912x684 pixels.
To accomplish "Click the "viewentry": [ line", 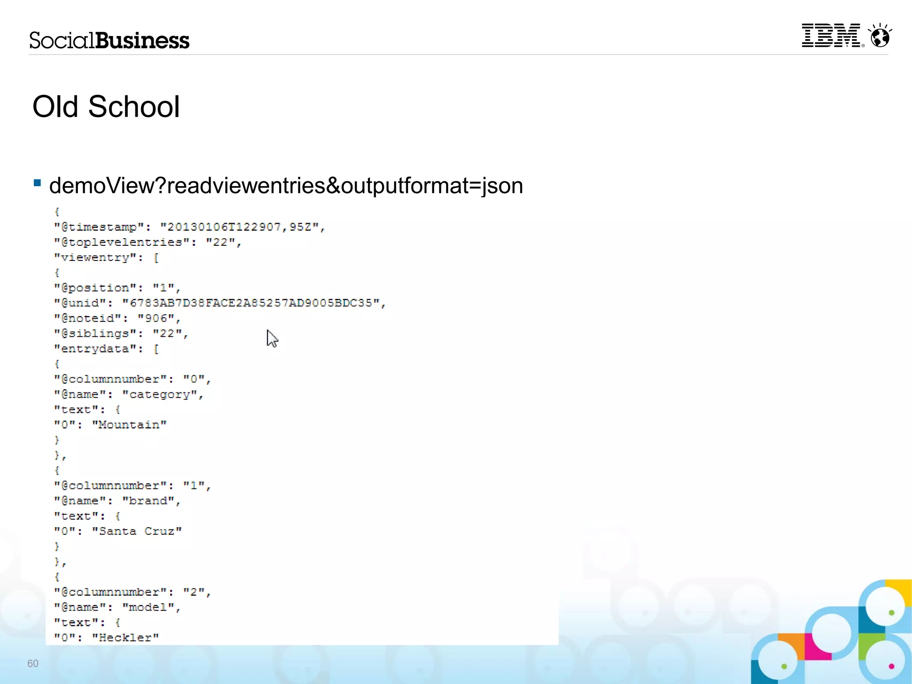I will click(x=106, y=257).
